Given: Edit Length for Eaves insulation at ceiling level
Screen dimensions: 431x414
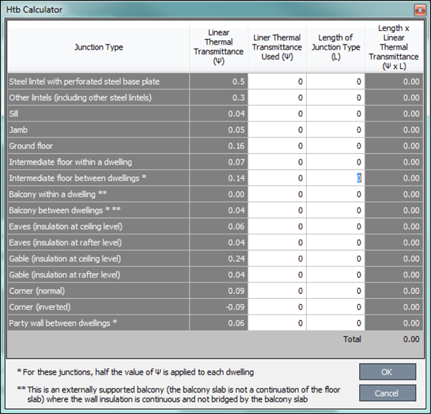Looking at the screenshot, I should pyautogui.click(x=335, y=226).
